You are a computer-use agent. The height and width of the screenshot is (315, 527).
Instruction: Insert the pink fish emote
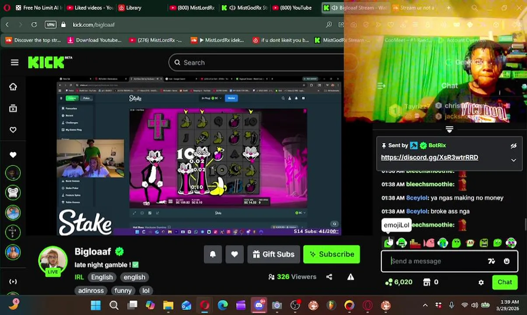coord(429,243)
